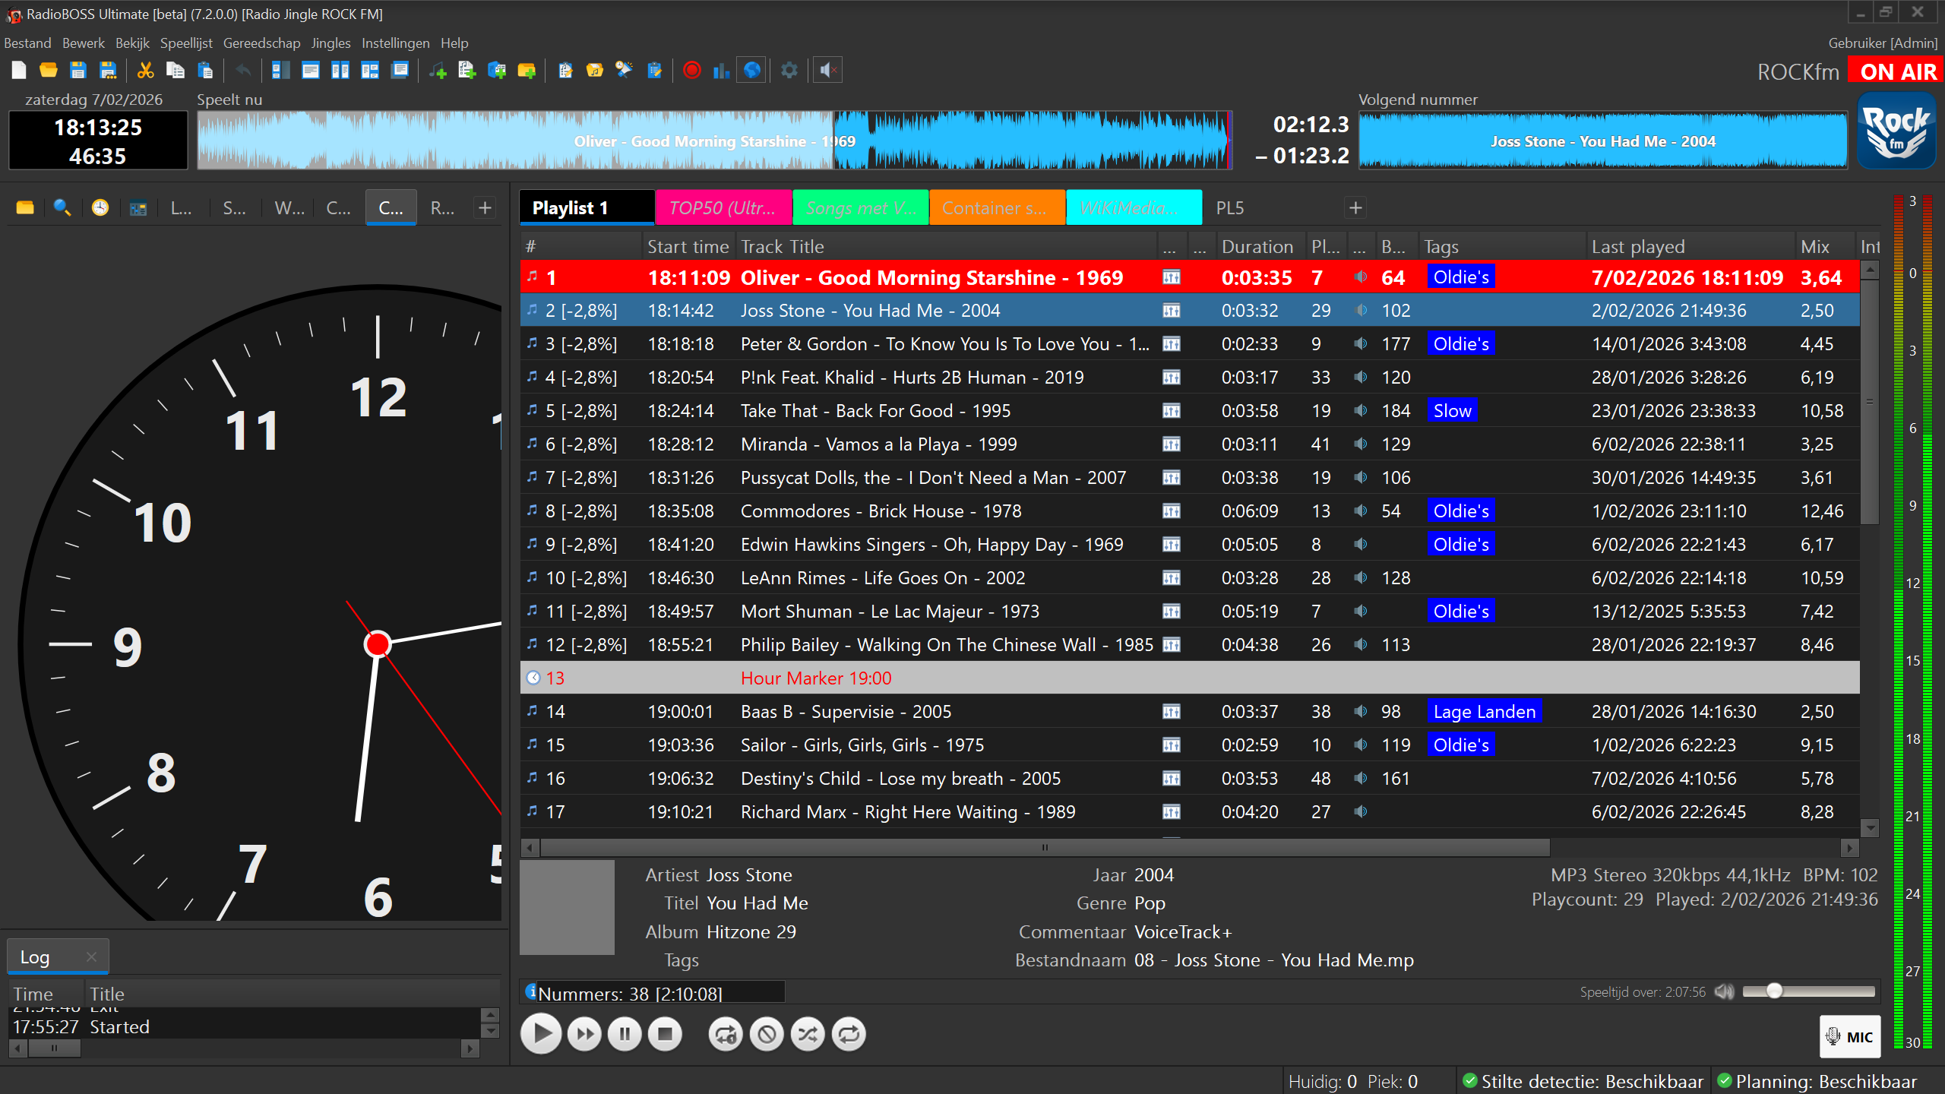Switch to the TOP50 playlist tab
Viewport: 1945px width, 1094px height.
(723, 207)
